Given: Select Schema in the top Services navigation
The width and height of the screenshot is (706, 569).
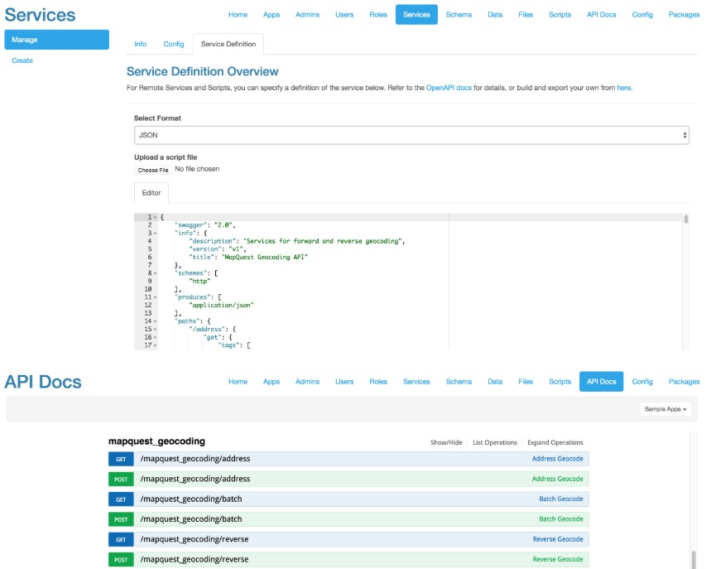Looking at the screenshot, I should [459, 15].
